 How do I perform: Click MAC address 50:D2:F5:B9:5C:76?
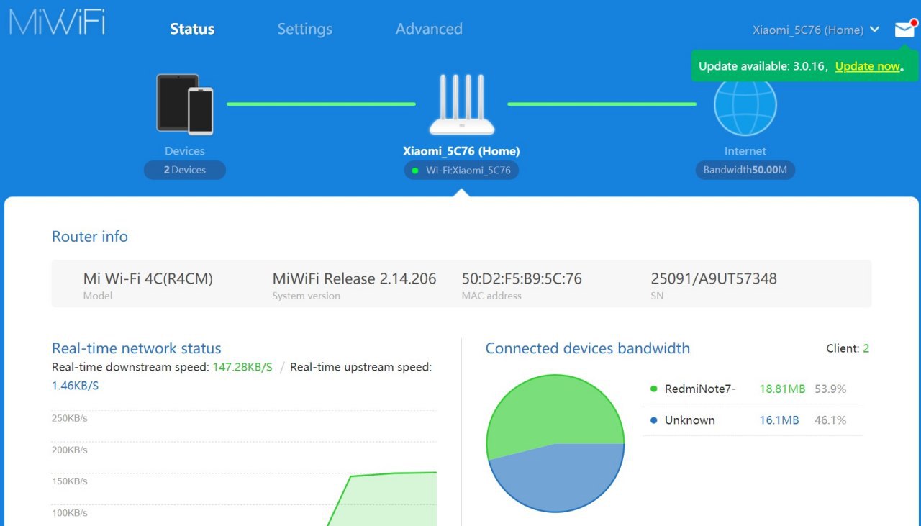(522, 278)
